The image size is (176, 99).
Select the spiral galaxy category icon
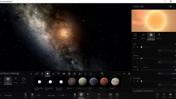69,74
